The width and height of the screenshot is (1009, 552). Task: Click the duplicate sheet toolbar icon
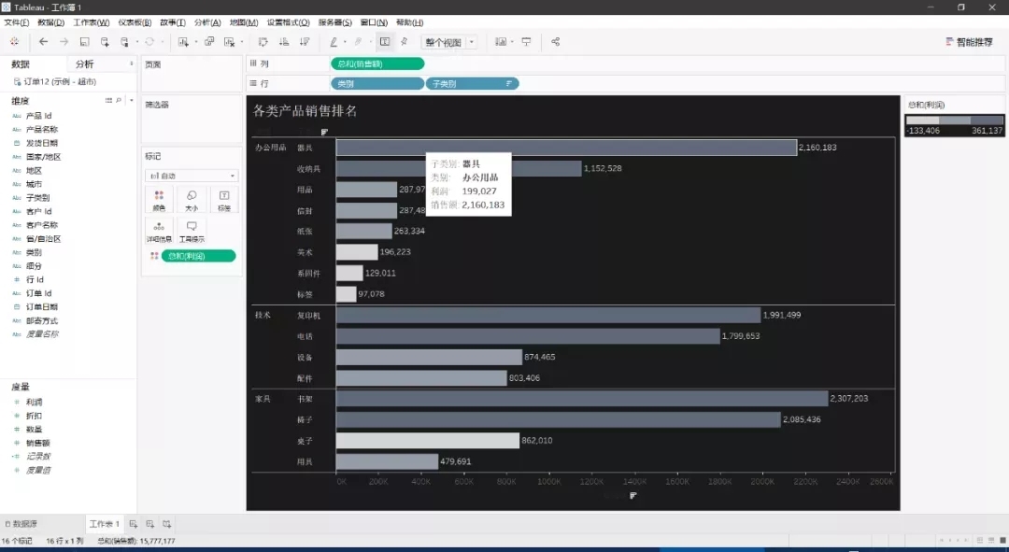click(209, 42)
